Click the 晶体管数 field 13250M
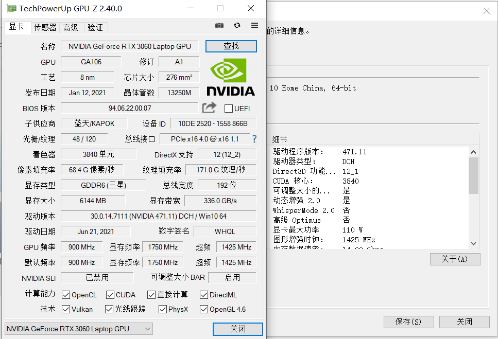This screenshot has height=339, width=498. tap(179, 93)
